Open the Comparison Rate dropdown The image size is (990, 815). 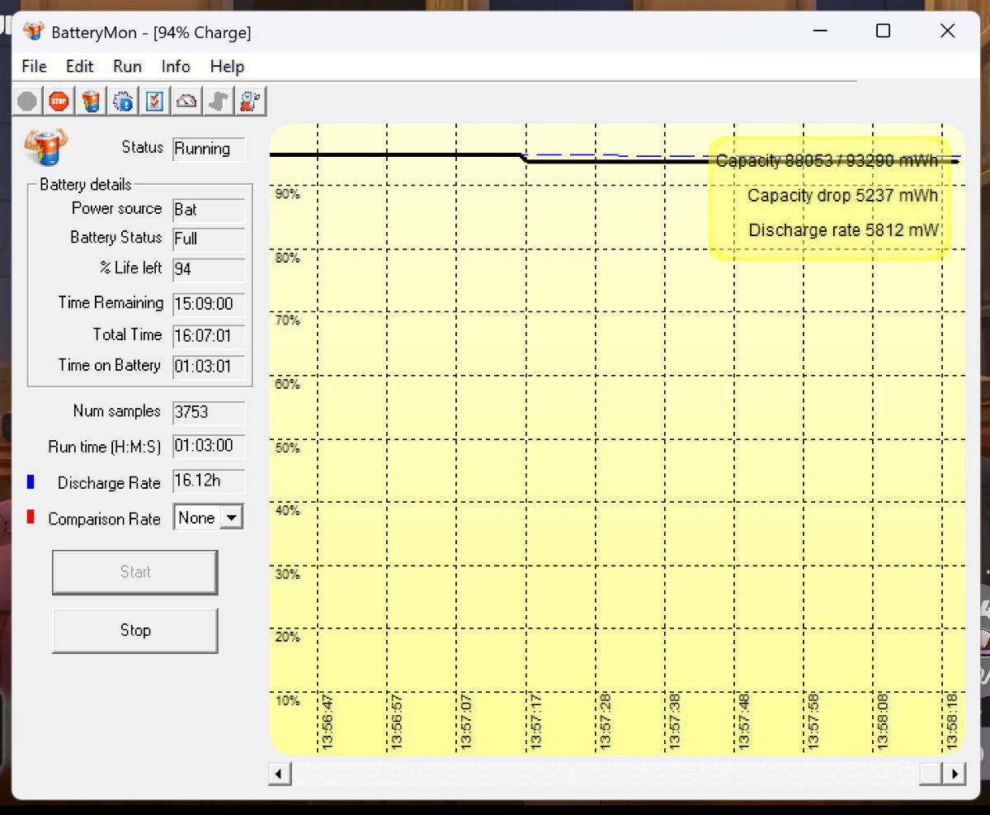(x=233, y=518)
